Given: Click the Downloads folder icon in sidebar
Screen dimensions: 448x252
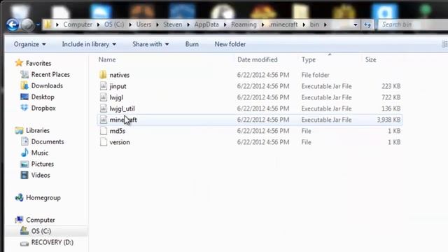Looking at the screenshot, I should pyautogui.click(x=24, y=85).
